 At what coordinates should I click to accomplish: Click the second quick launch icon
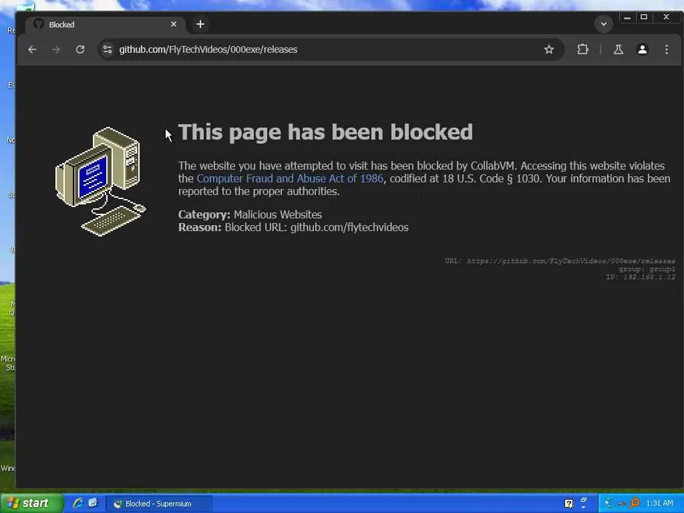tap(93, 503)
